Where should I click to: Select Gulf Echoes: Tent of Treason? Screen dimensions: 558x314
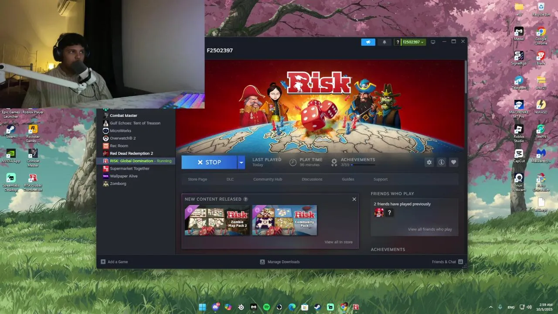click(x=136, y=123)
